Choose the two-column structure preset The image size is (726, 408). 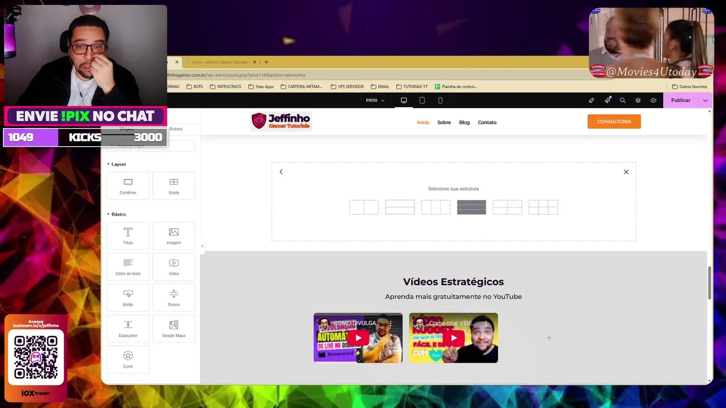tap(364, 207)
